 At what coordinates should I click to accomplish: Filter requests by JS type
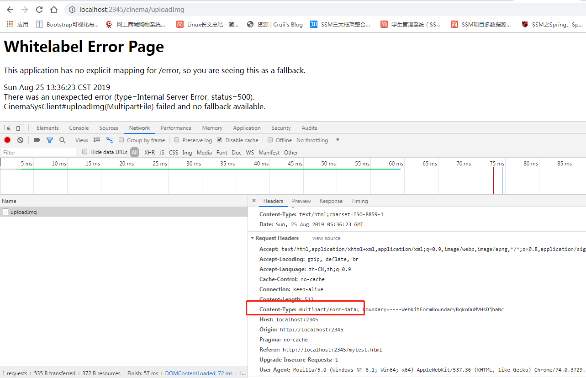162,153
